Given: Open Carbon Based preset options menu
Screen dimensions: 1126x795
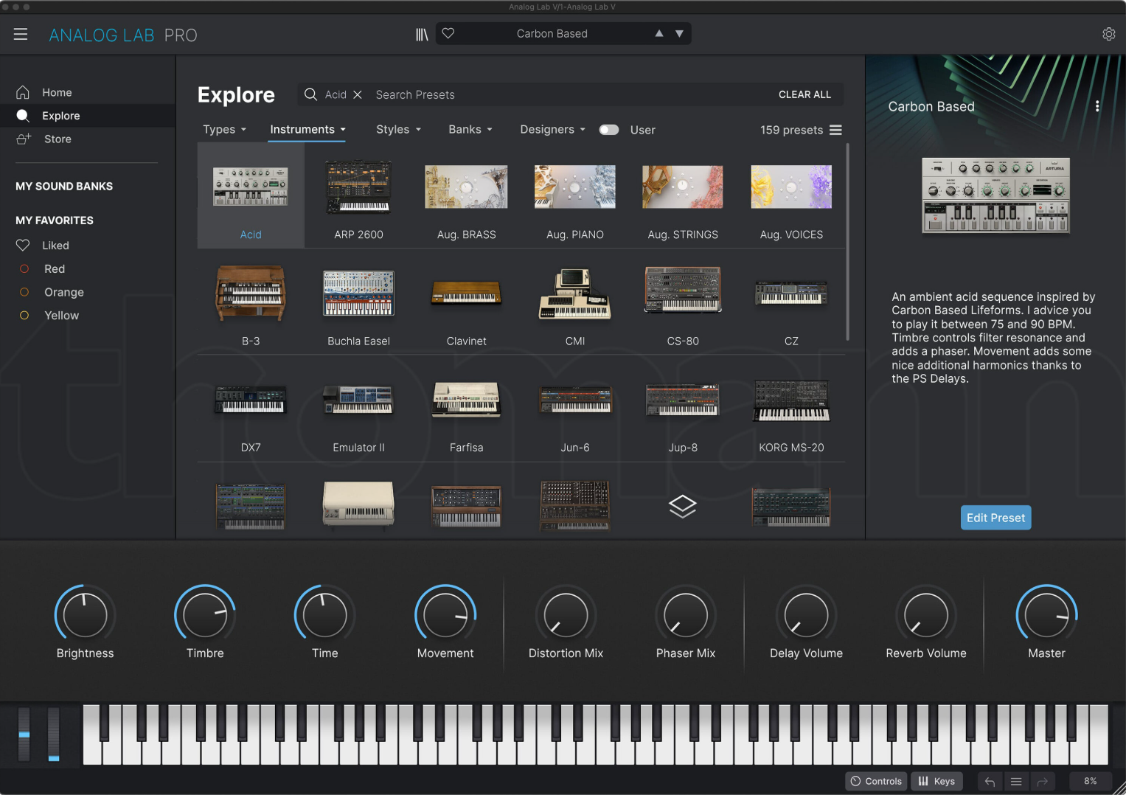Looking at the screenshot, I should pos(1097,106).
